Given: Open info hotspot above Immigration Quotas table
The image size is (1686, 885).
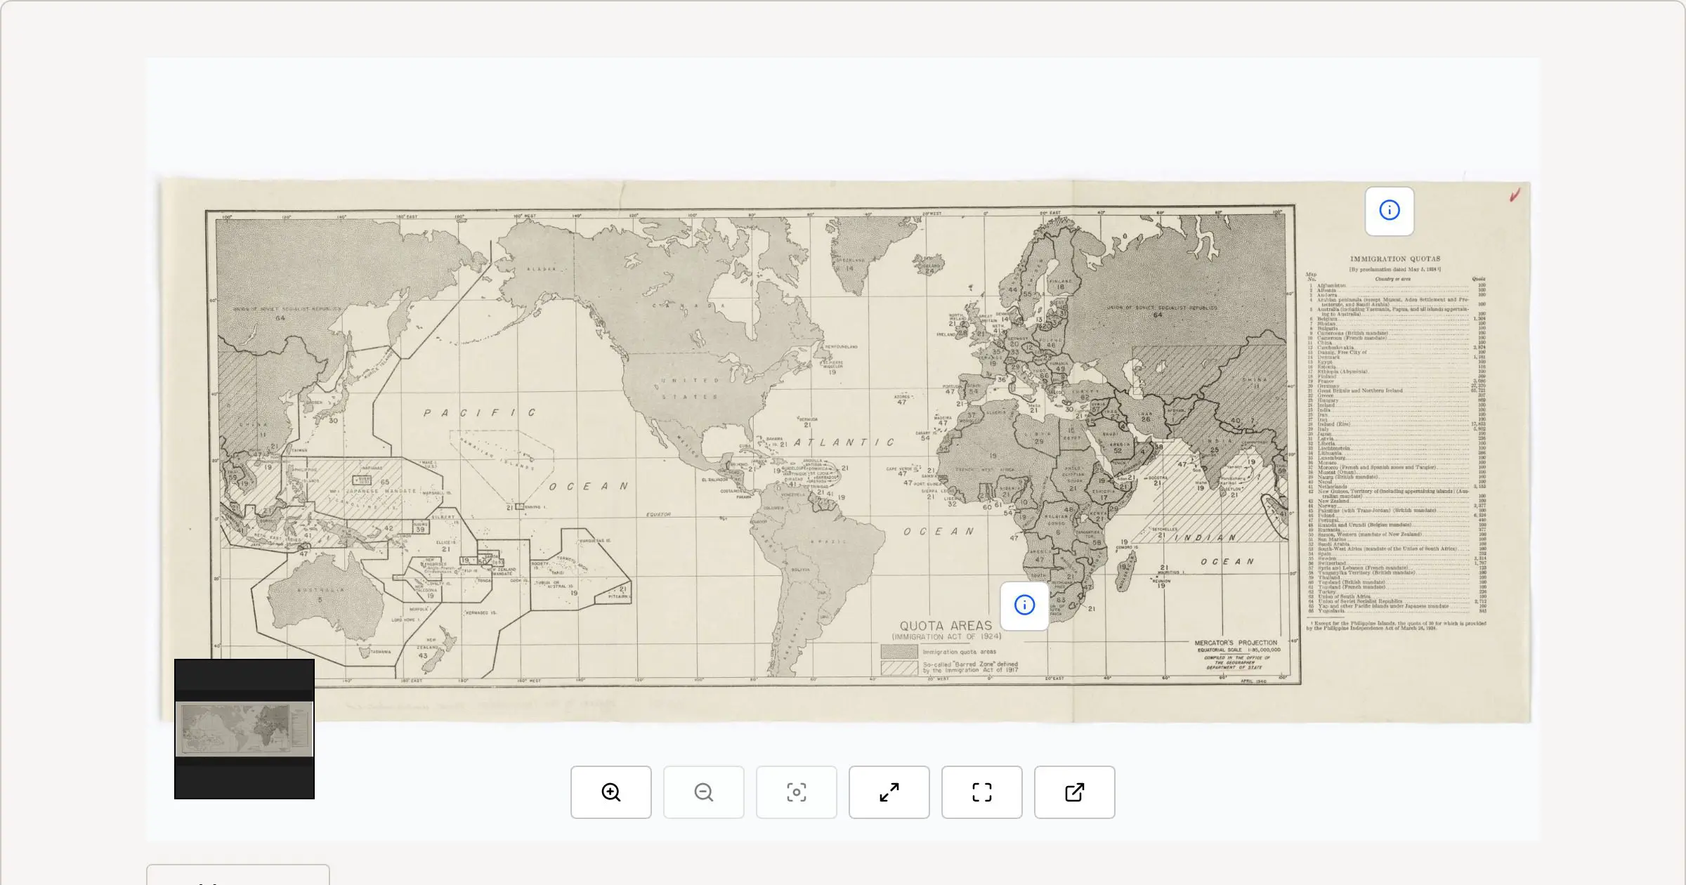Looking at the screenshot, I should coord(1389,211).
